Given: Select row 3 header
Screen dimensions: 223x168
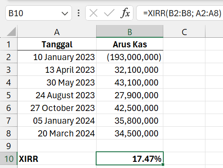Looking at the screenshot, I should (9, 69).
